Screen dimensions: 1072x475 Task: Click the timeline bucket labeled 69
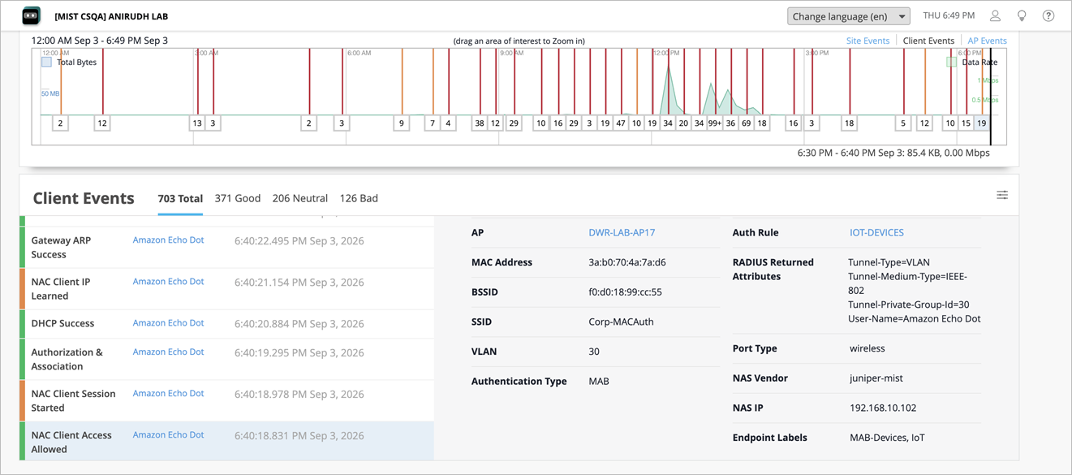click(746, 123)
